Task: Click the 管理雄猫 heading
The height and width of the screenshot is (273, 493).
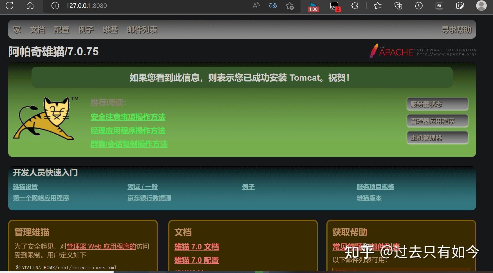Action: click(32, 232)
